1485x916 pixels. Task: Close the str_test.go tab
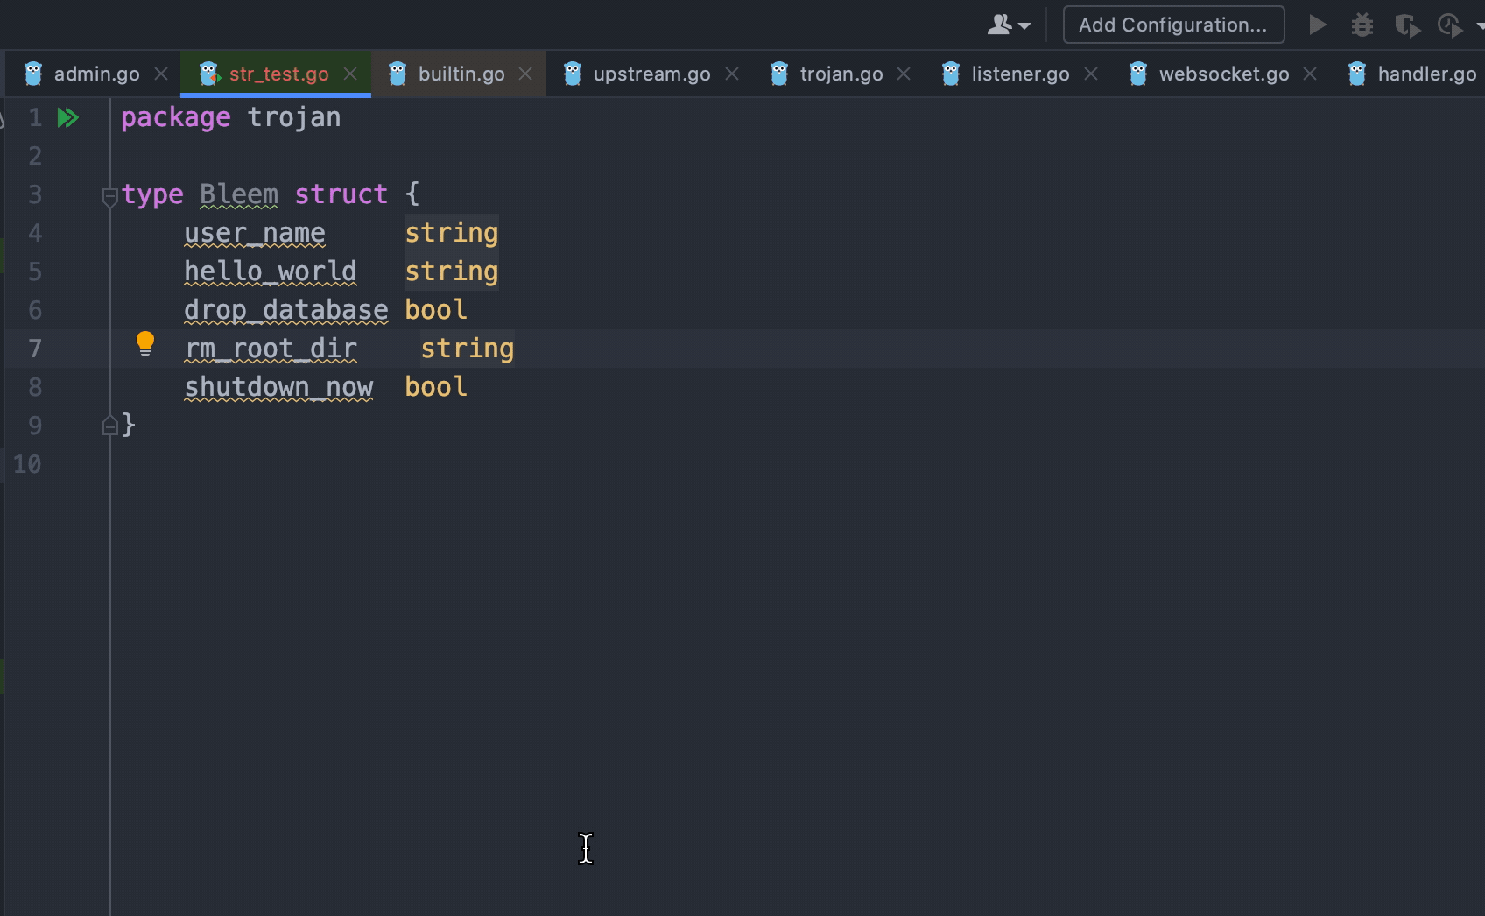[x=350, y=74]
